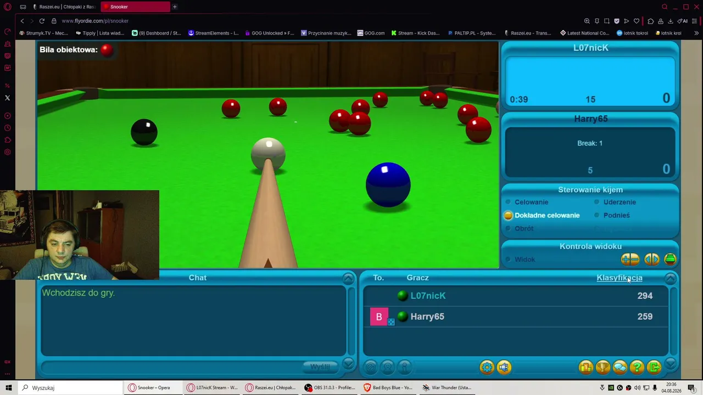Mute game sound with speaker icon
The height and width of the screenshot is (395, 703).
coord(504,367)
